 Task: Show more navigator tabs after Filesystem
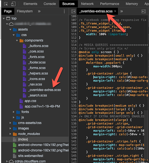[x=39, y=11]
